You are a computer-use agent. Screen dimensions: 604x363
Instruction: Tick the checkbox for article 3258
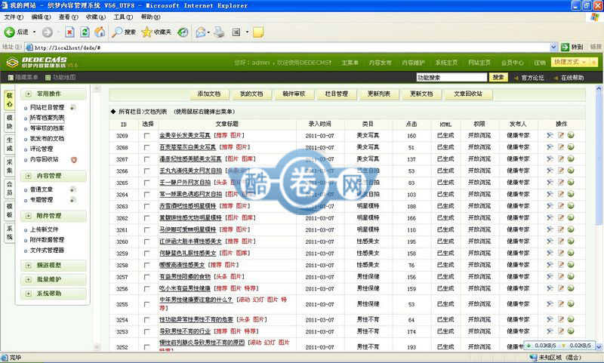[x=146, y=265]
